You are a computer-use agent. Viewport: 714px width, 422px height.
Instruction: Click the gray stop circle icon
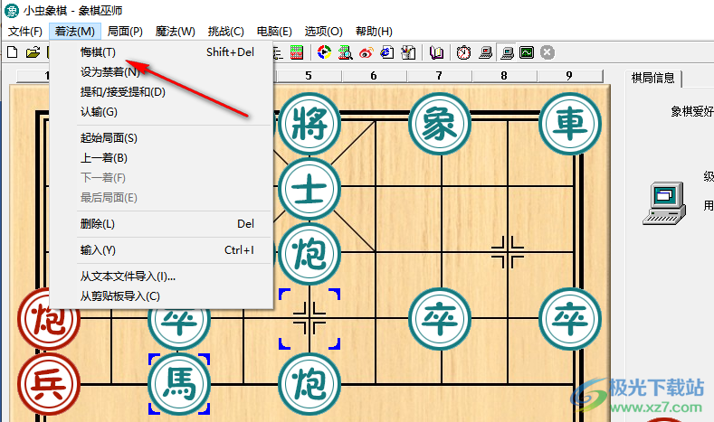(x=547, y=52)
